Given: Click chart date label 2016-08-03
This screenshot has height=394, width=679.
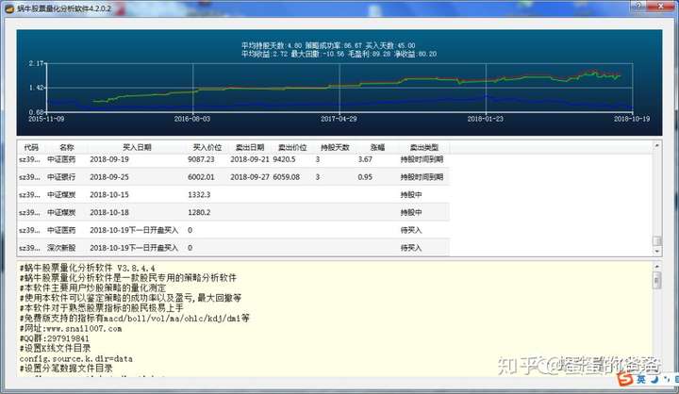Looking at the screenshot, I should 192,119.
